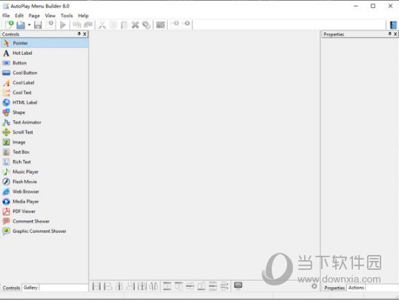
Task: Pick the Shape control
Action: (x=44, y=113)
